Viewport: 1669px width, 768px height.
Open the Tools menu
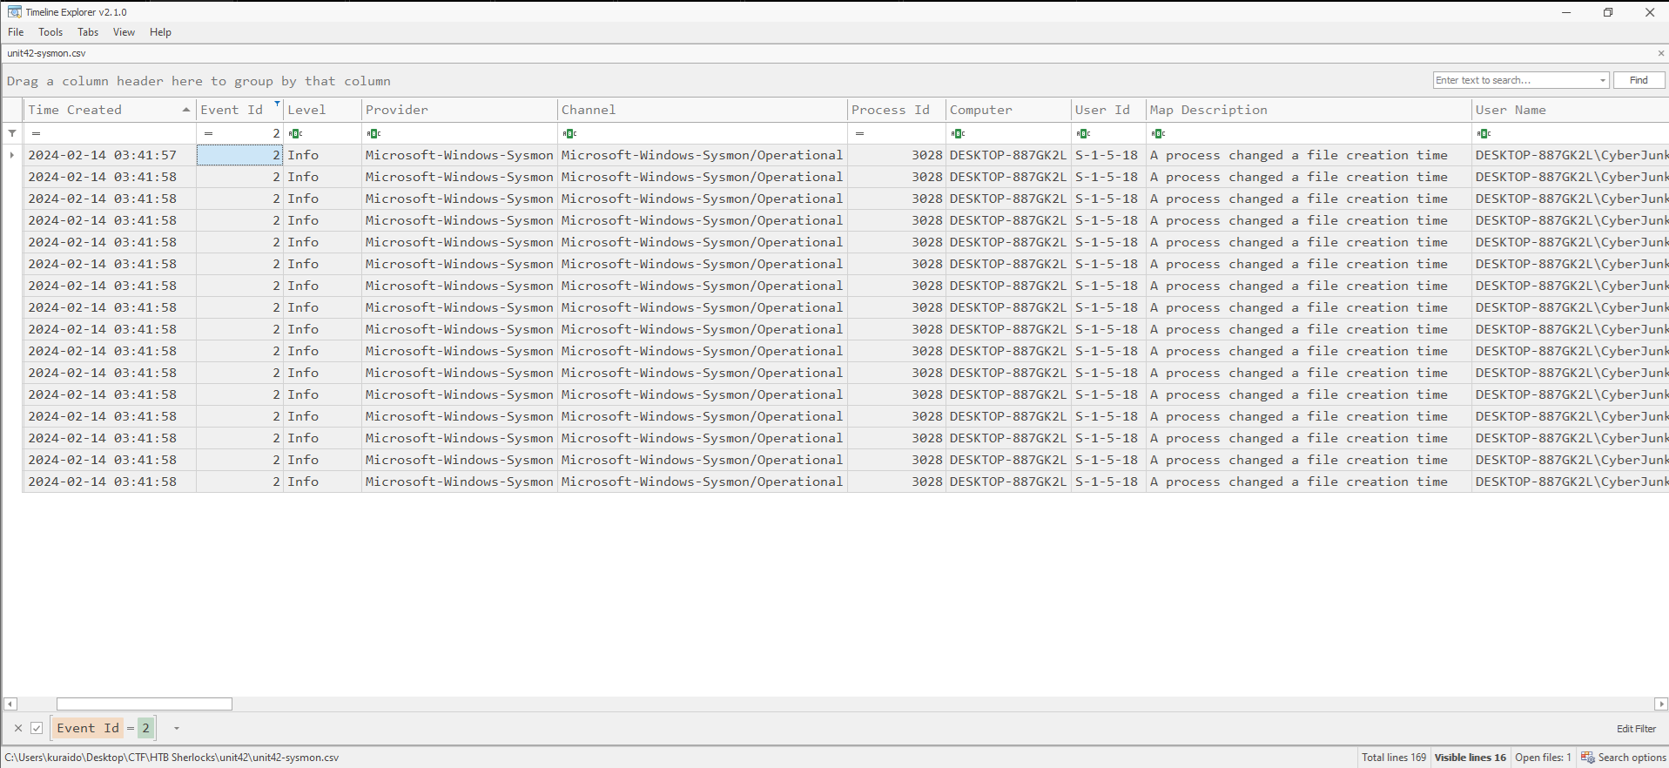click(50, 32)
